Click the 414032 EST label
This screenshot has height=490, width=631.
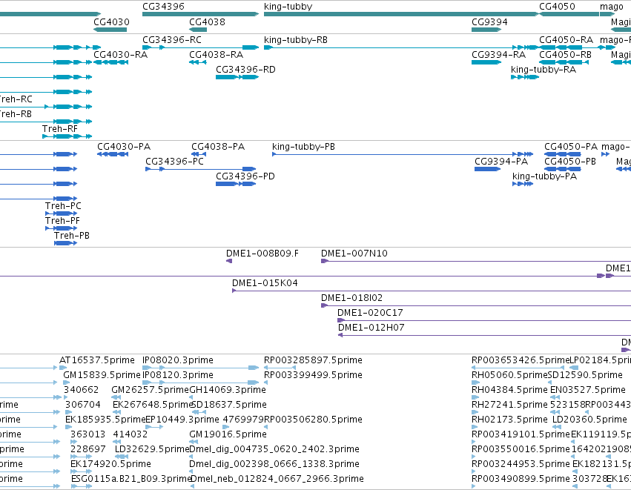pos(131,434)
